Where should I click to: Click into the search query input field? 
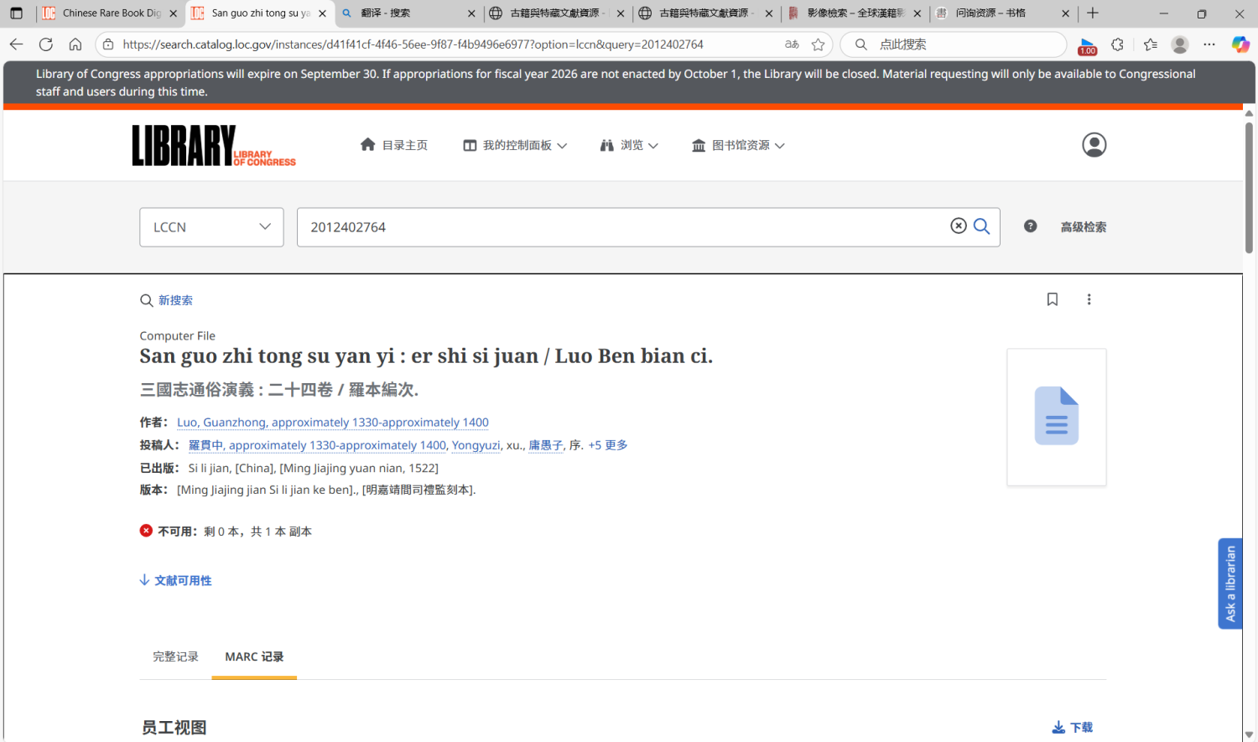(621, 227)
